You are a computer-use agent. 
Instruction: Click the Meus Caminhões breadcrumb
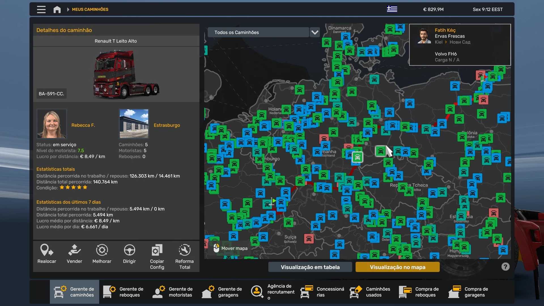90,9
